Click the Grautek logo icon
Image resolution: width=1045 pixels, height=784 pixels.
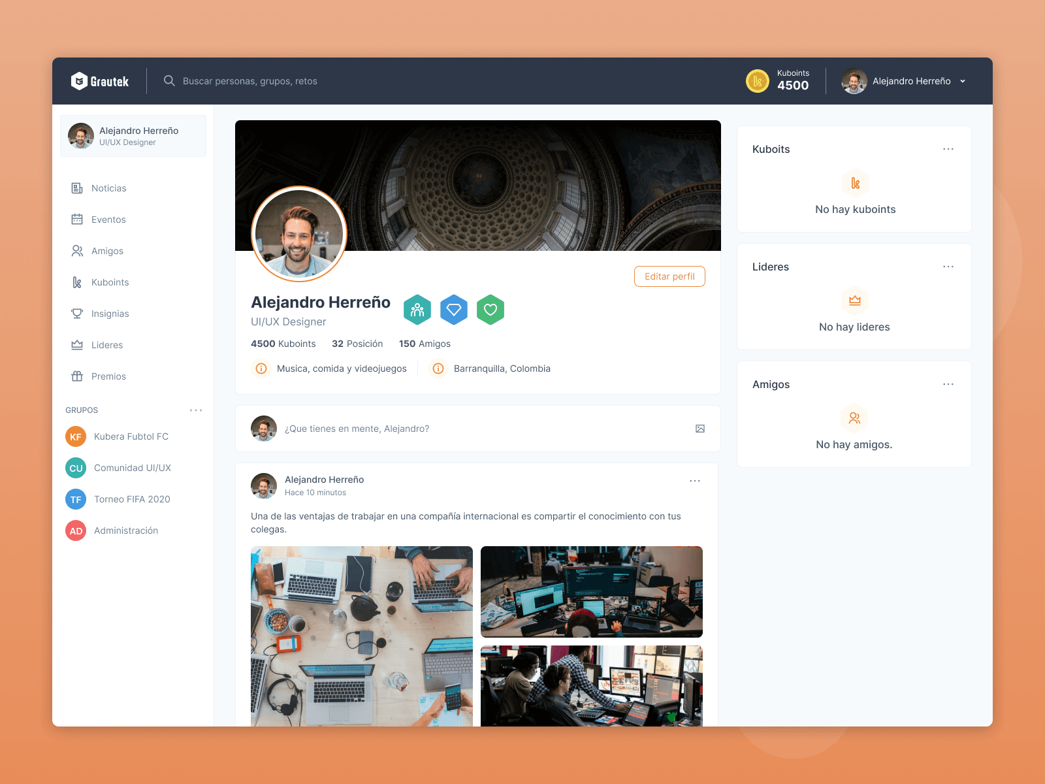click(79, 81)
